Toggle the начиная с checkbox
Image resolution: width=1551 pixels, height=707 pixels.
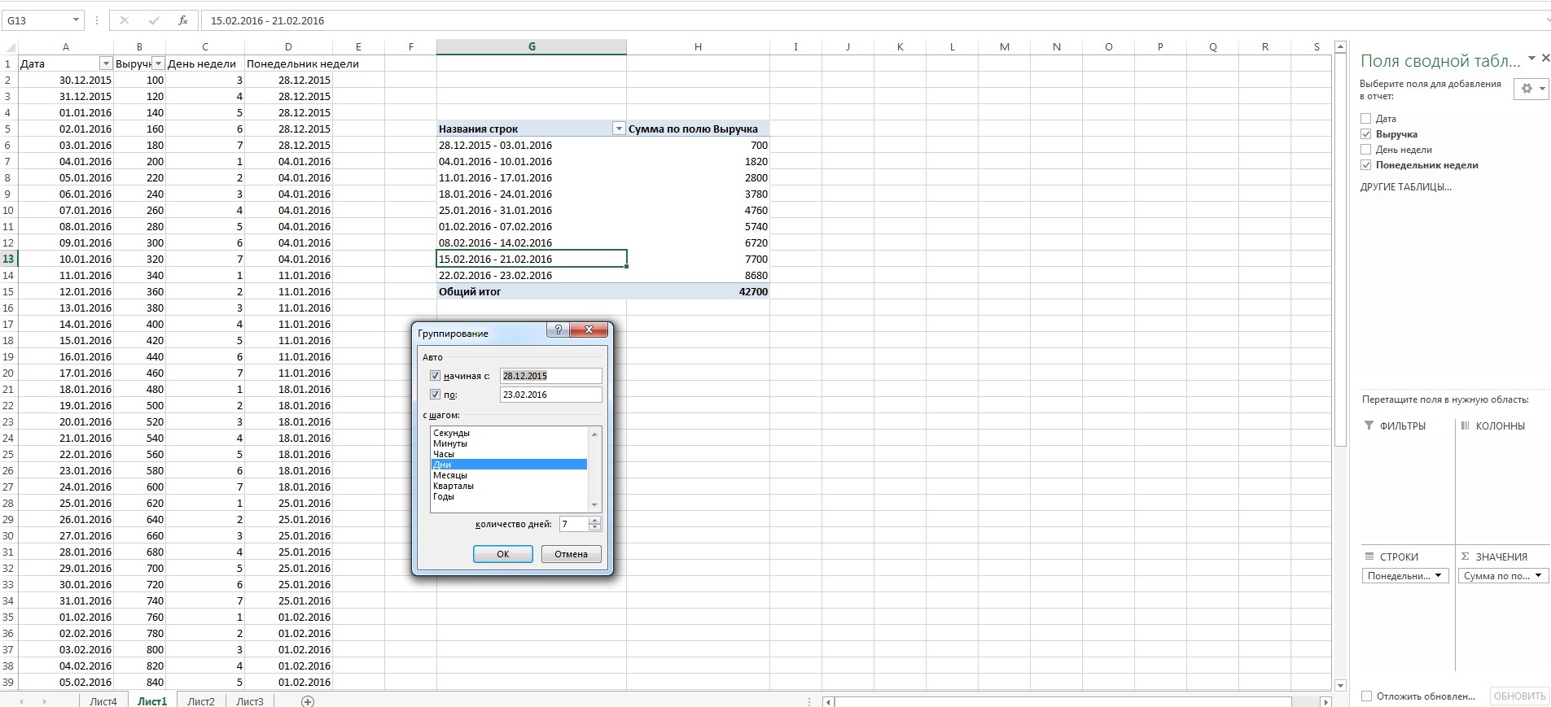[x=435, y=376]
